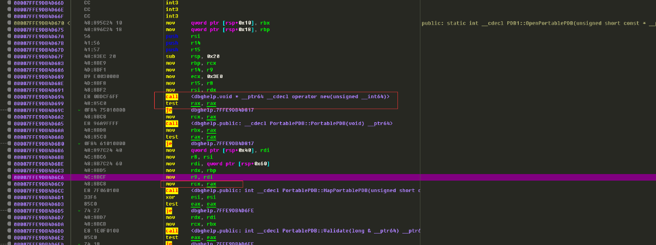Click the bytes E8 0BDCF6FF
This screenshot has width=656, height=245.
click(x=101, y=97)
